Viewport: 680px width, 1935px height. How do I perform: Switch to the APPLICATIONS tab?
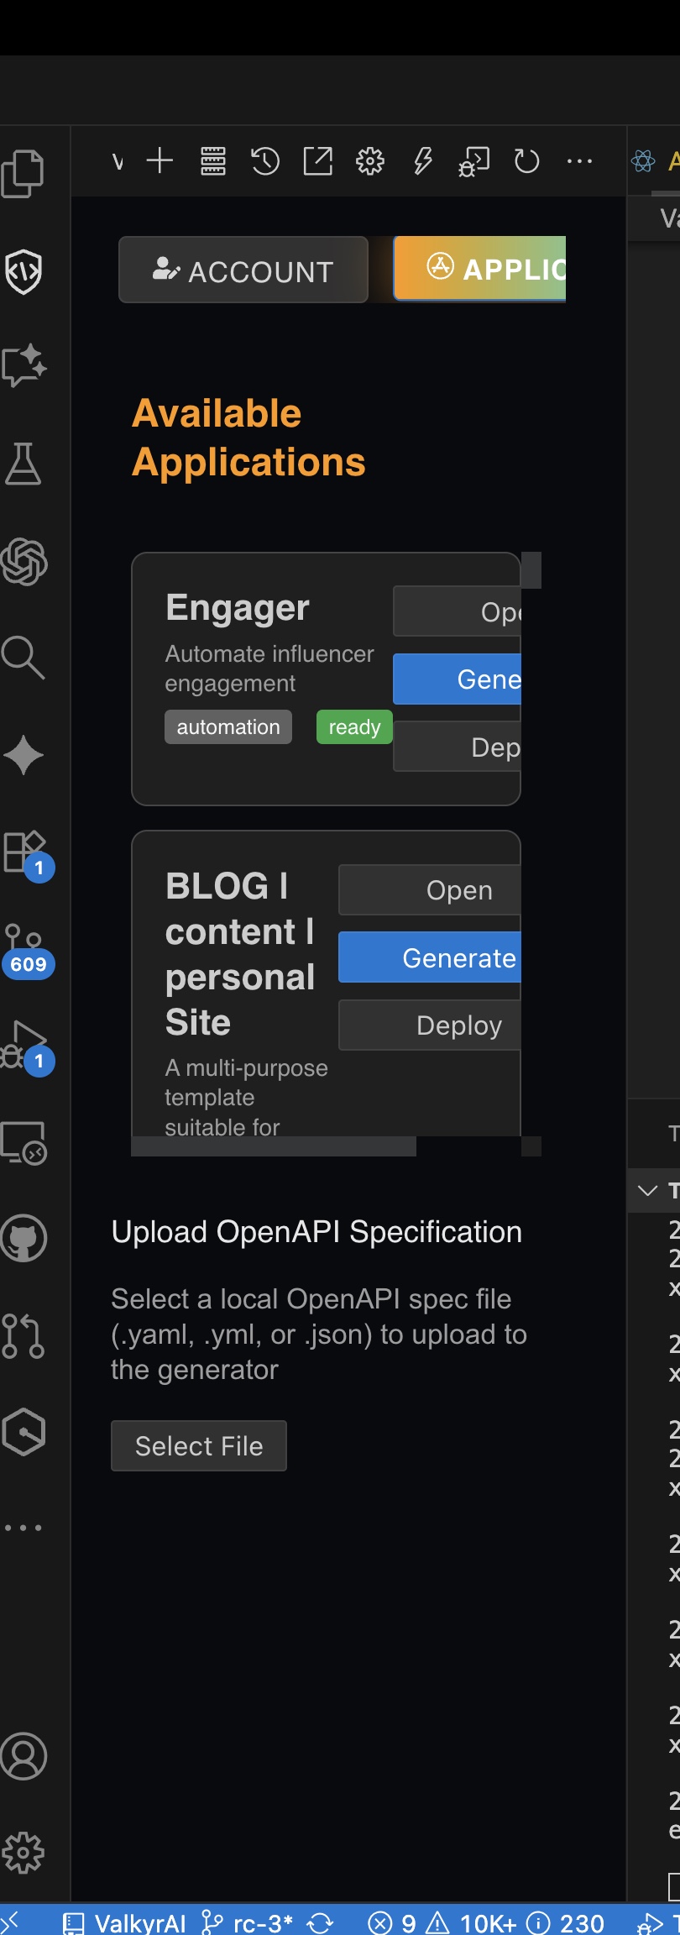(x=480, y=268)
